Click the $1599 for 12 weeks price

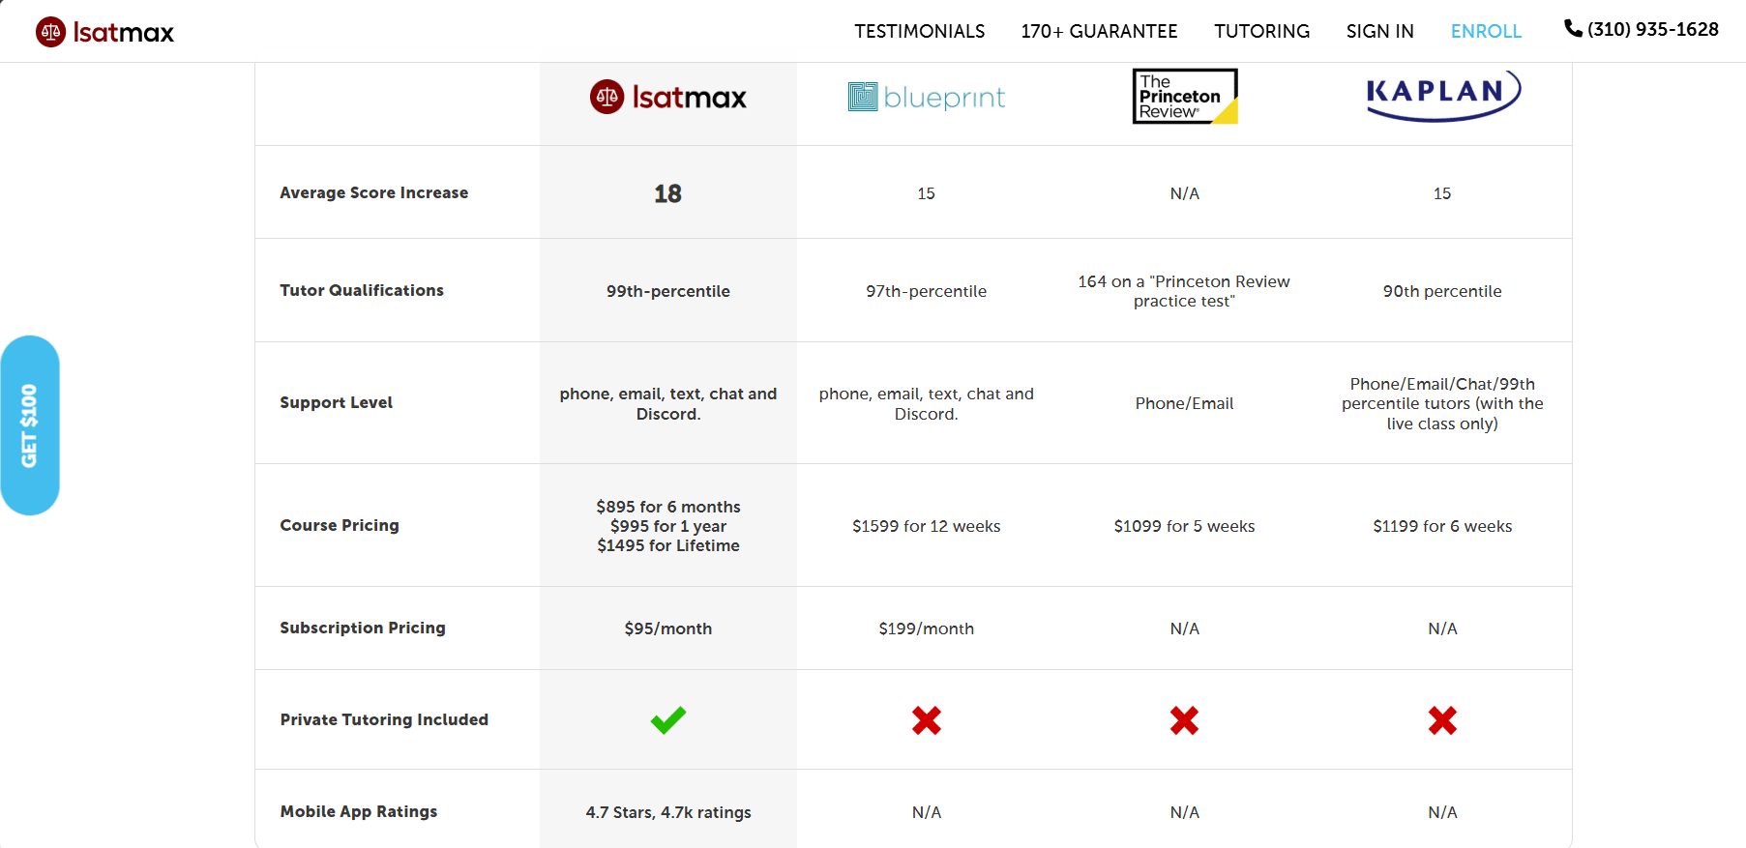pos(927,526)
